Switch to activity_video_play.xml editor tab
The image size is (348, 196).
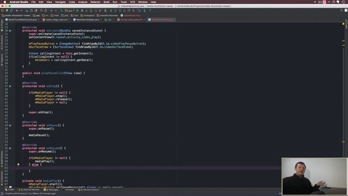131,20
